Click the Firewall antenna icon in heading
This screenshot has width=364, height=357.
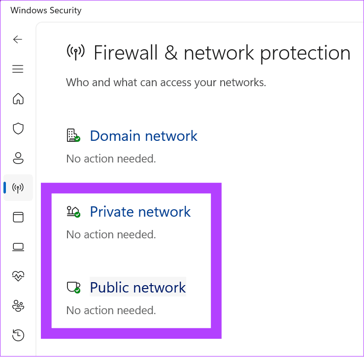[x=75, y=52]
